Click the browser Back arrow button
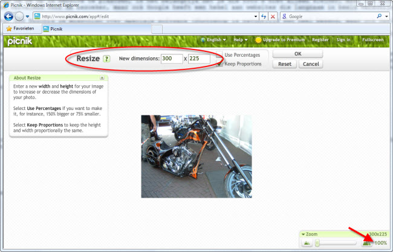This screenshot has width=393, height=252. pyautogui.click(x=8, y=16)
